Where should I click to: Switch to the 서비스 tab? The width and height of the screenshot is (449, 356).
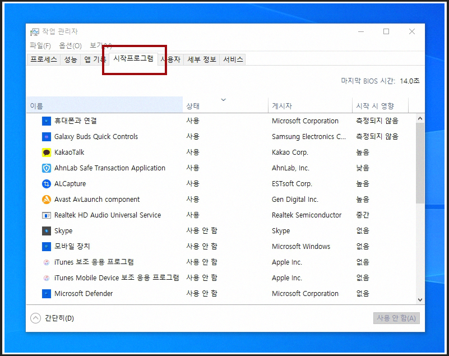233,59
